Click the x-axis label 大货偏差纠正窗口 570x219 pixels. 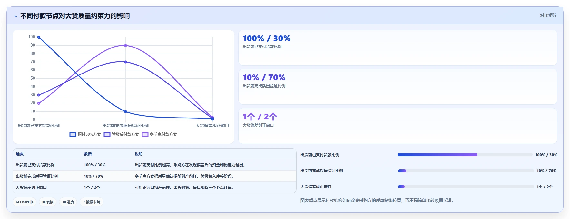coord(212,126)
